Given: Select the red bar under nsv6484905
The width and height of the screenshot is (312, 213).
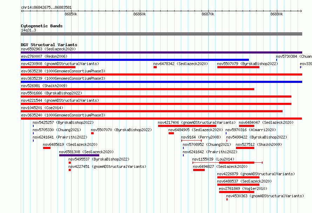Looking at the screenshot, I should pos(171,133).
